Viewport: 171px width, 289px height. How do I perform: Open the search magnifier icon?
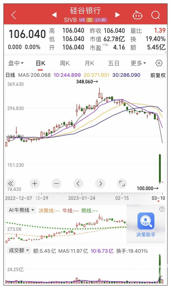point(155,15)
